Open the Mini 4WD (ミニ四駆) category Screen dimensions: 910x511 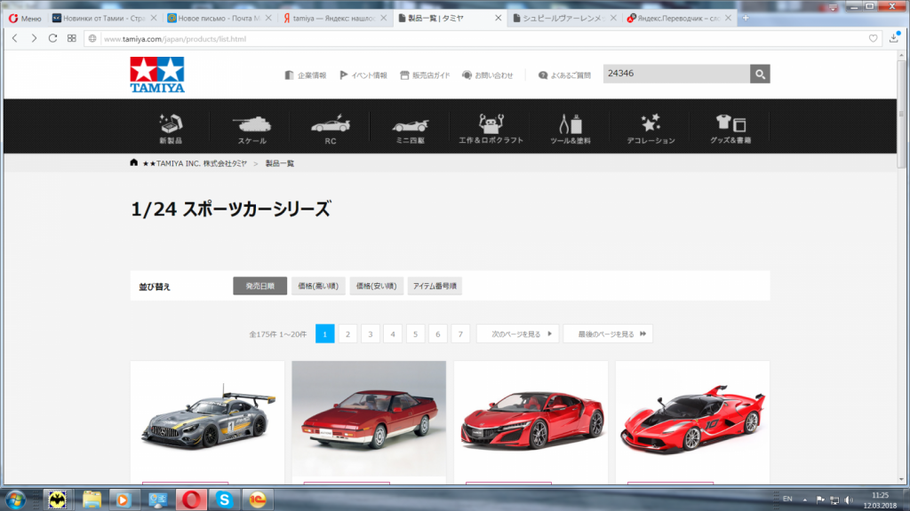click(x=409, y=128)
